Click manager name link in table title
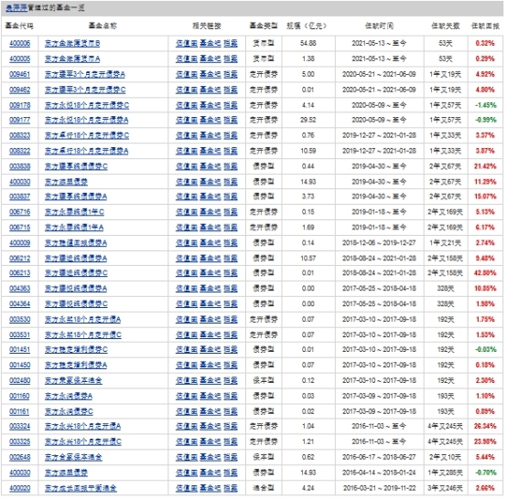The height and width of the screenshot is (499, 507). (16, 8)
